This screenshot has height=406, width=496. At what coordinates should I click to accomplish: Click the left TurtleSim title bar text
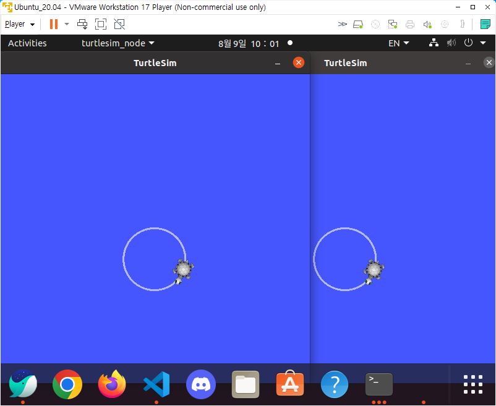(x=155, y=63)
